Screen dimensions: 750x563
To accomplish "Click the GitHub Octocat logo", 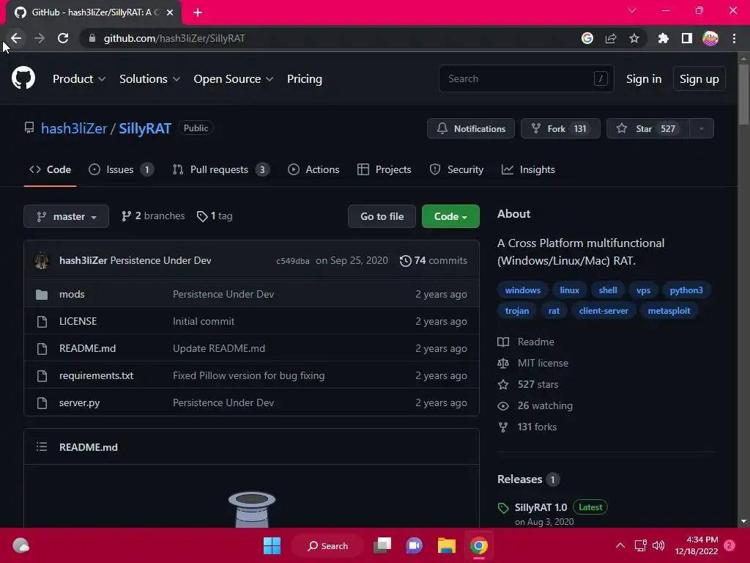I will (23, 78).
